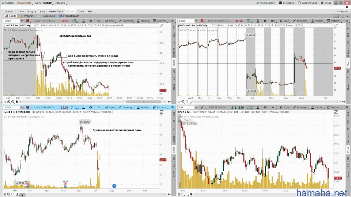The image size is (351, 197).
Task: Switch to the Scan tab
Action: tap(42, 11)
